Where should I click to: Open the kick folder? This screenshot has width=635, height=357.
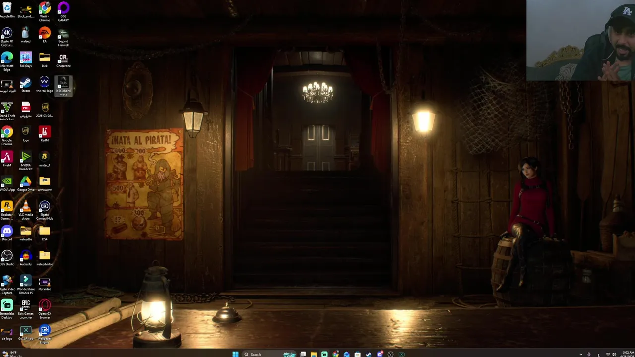(x=45, y=60)
